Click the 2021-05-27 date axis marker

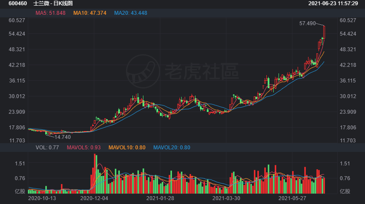click(292, 198)
